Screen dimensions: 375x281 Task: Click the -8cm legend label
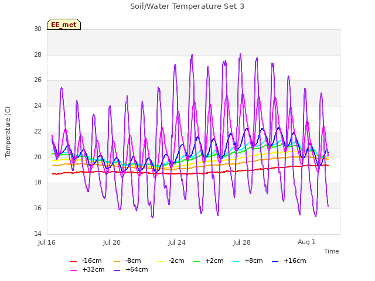tap(133, 261)
